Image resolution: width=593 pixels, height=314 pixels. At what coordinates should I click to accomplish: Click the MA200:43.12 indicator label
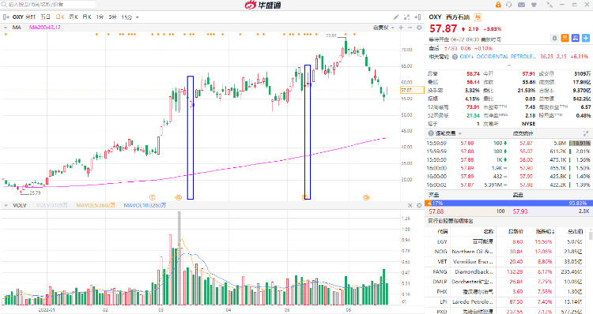coord(44,28)
